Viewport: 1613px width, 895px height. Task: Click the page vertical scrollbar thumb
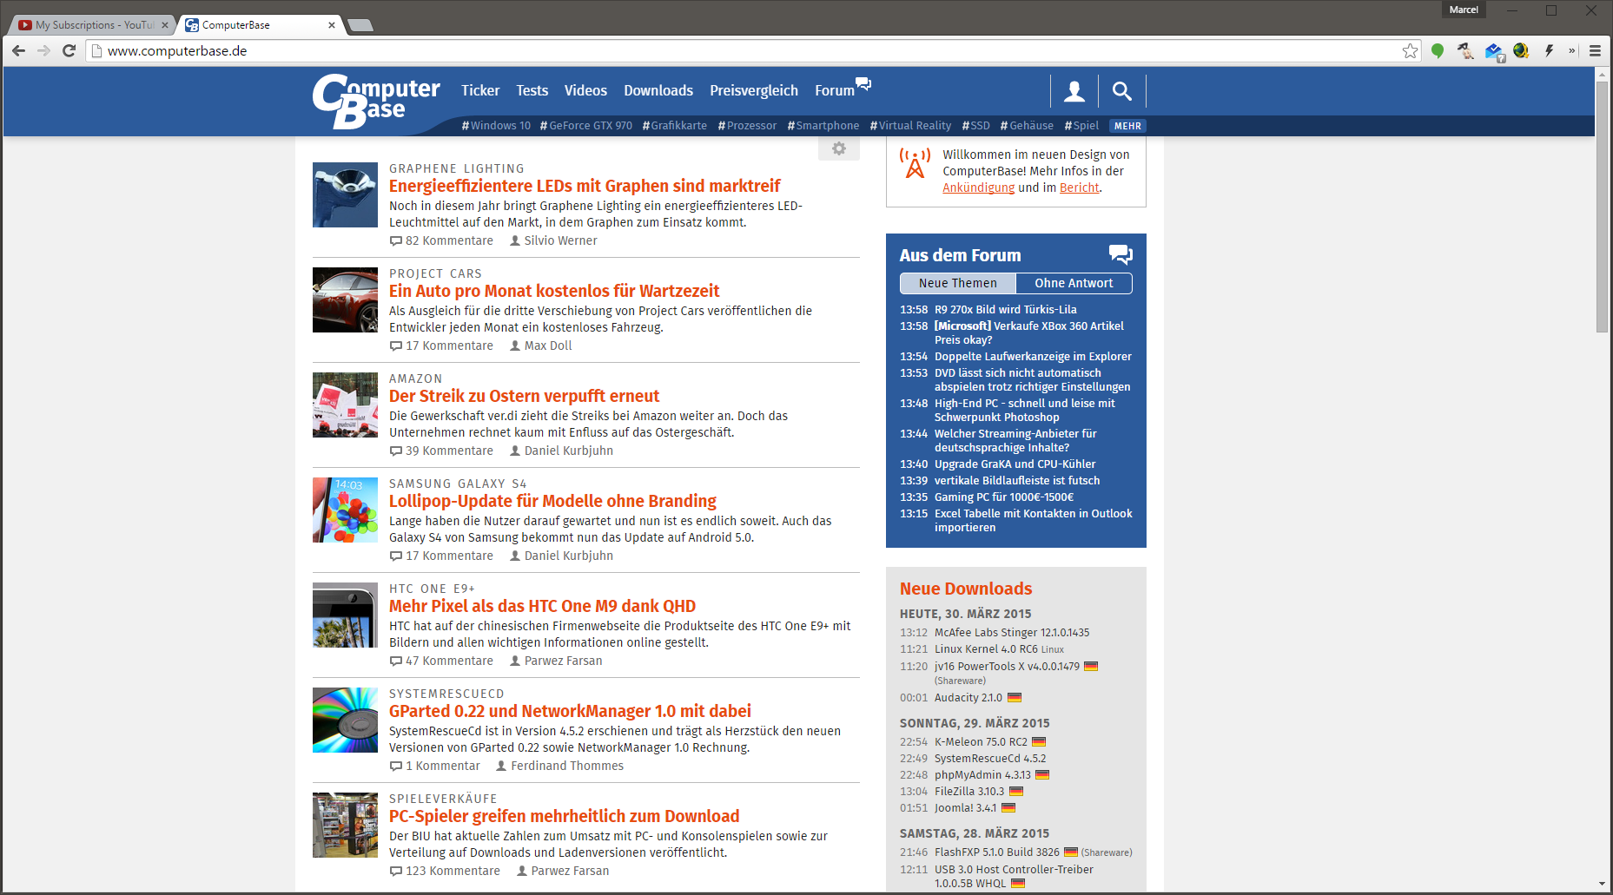[1602, 207]
